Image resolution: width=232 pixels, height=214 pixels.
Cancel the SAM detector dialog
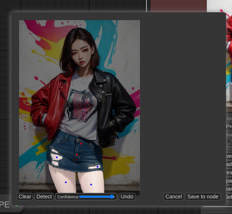click(x=173, y=197)
